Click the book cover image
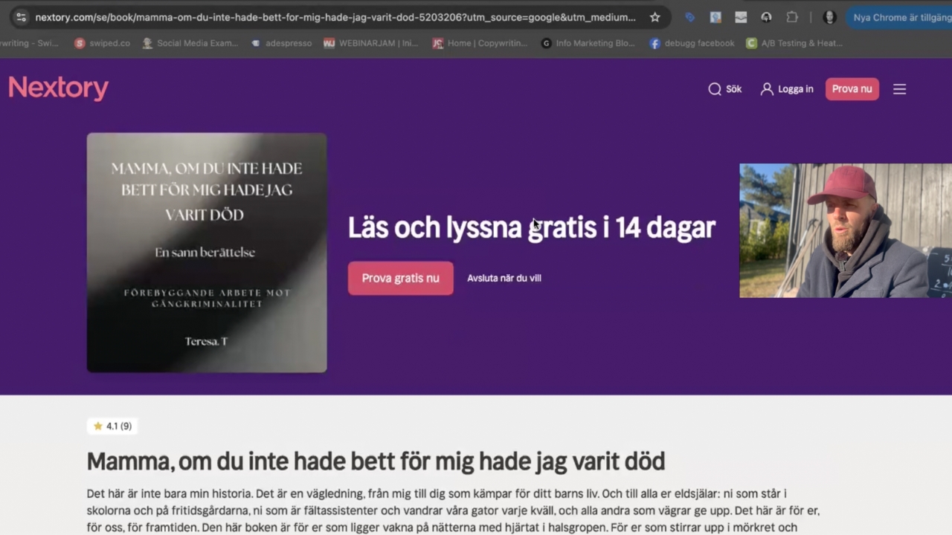 click(207, 253)
